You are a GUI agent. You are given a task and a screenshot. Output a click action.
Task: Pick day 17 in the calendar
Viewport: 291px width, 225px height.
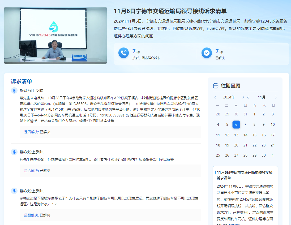273,135
